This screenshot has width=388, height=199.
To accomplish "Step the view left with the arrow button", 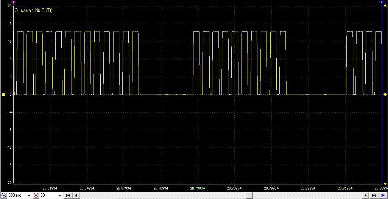I will [x=76, y=196].
